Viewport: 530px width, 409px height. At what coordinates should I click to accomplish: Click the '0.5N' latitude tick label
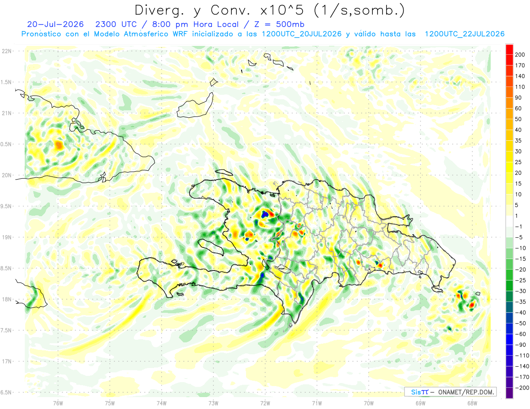6,144
